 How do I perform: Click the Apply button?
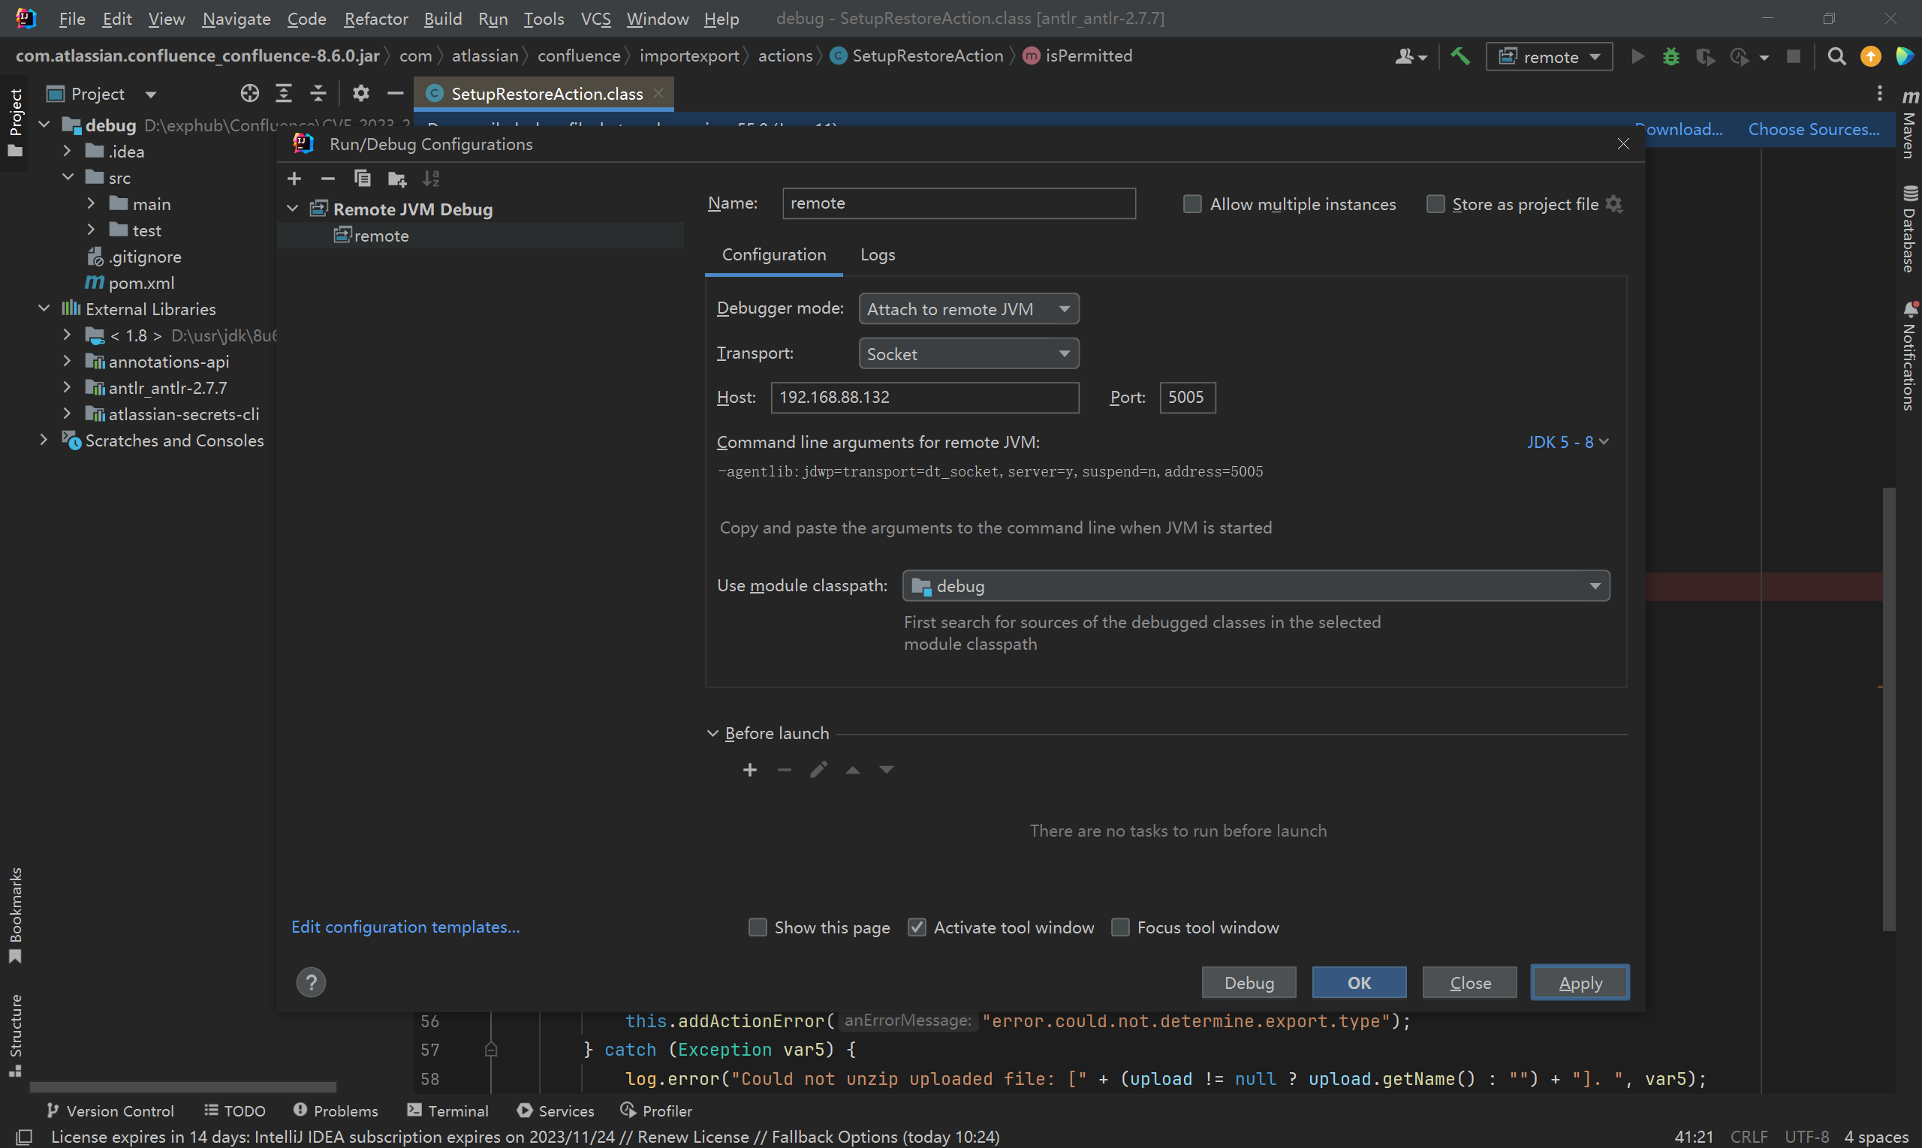pyautogui.click(x=1580, y=982)
